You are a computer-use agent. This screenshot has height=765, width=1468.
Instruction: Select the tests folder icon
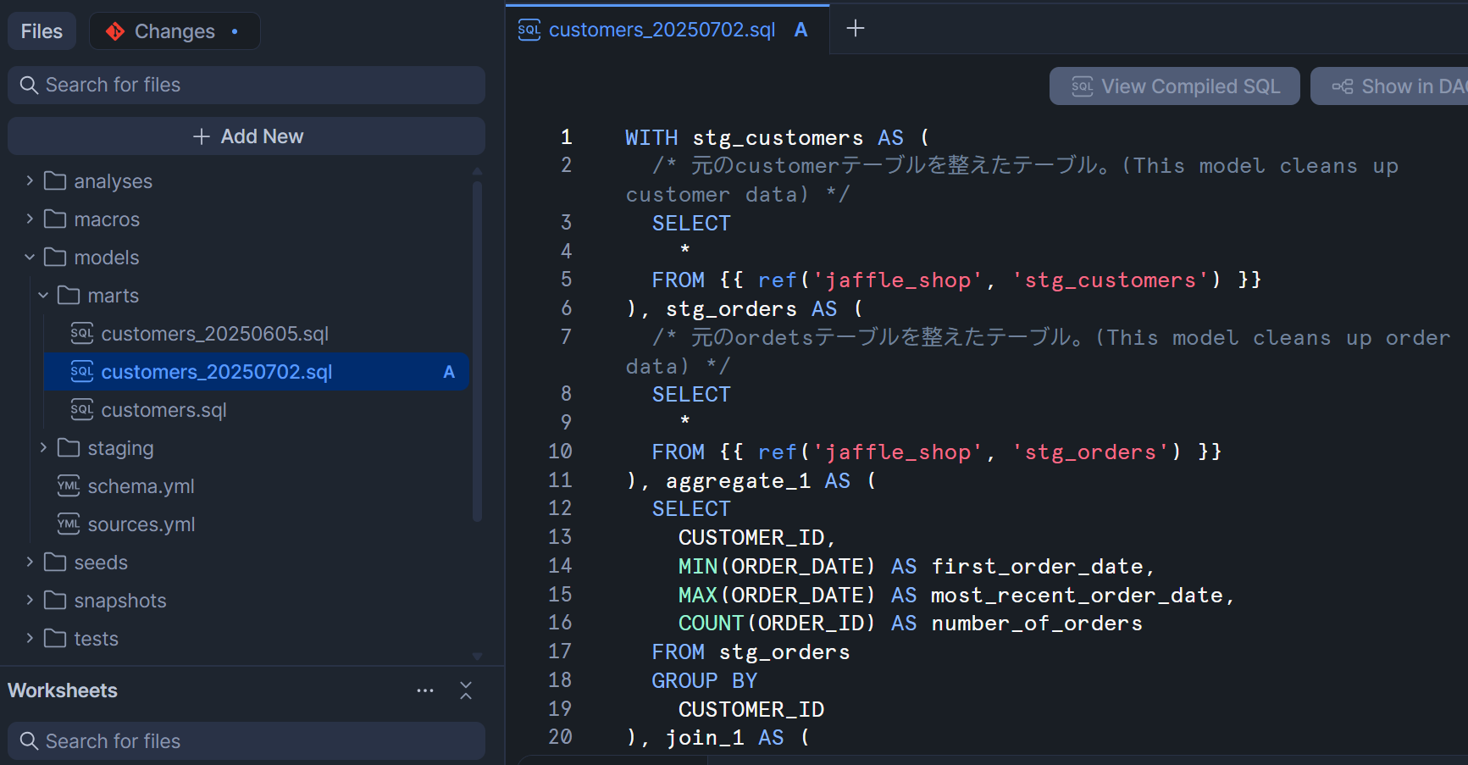click(55, 638)
